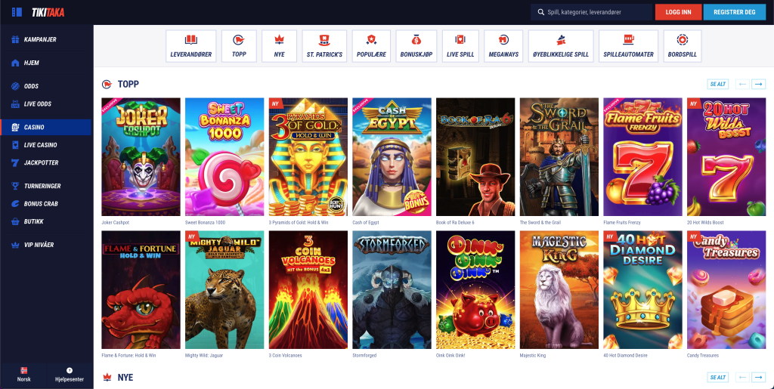Screen dimensions: 774x389
Task: Click the Hjelpesenter question mark icon
Action: pos(70,370)
